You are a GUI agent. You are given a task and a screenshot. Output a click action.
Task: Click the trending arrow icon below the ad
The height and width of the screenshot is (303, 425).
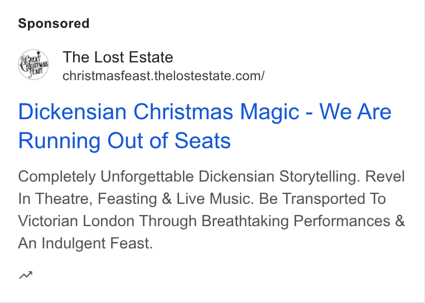[x=26, y=275]
